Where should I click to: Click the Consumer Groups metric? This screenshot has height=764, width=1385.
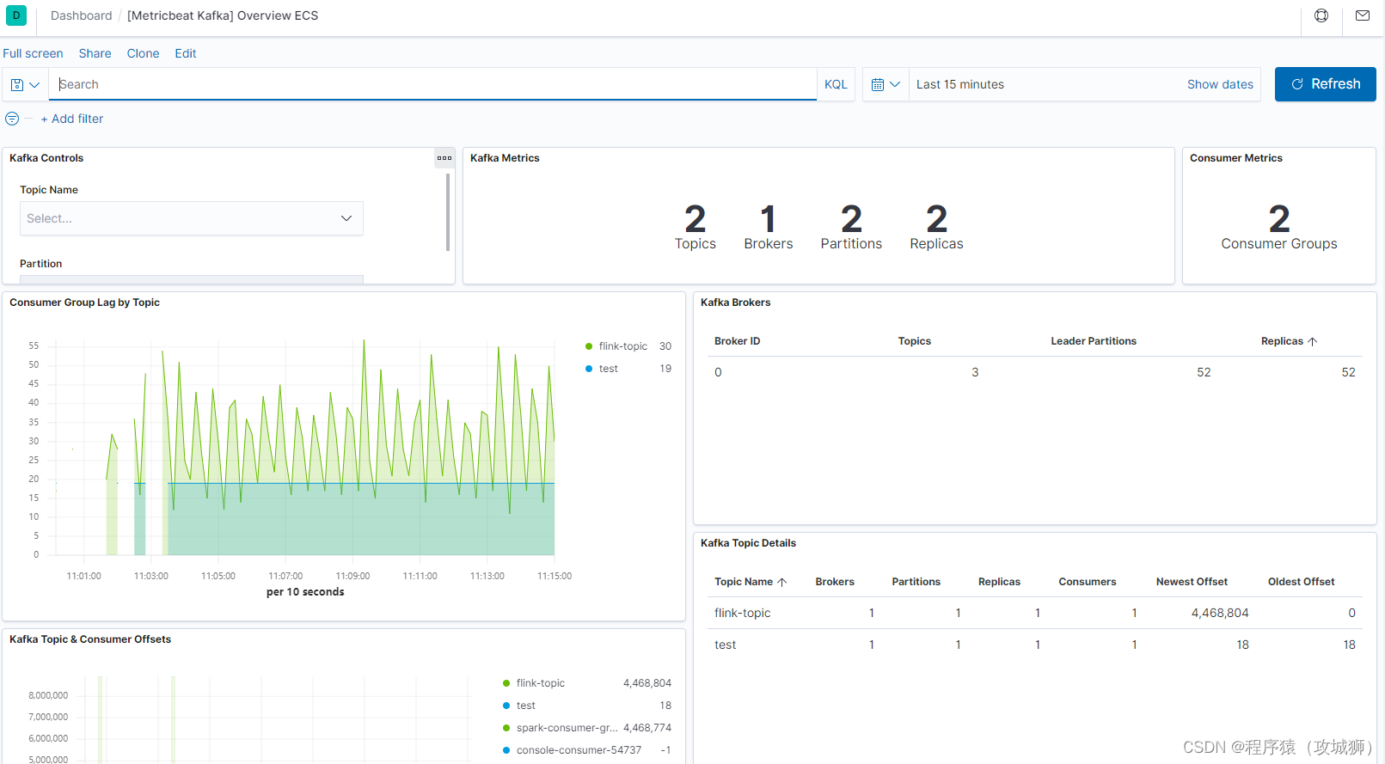pyautogui.click(x=1278, y=226)
